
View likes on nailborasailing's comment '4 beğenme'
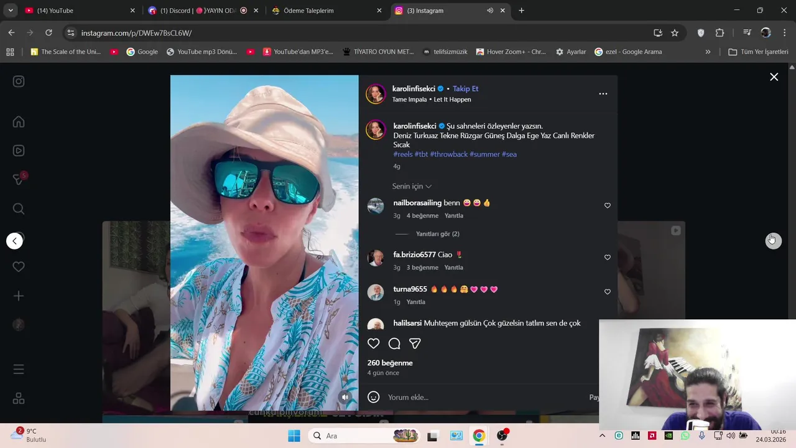coord(422,216)
